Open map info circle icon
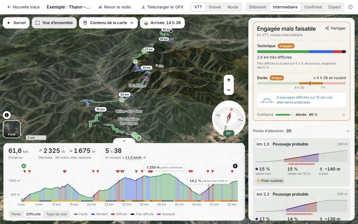 click(x=7, y=115)
